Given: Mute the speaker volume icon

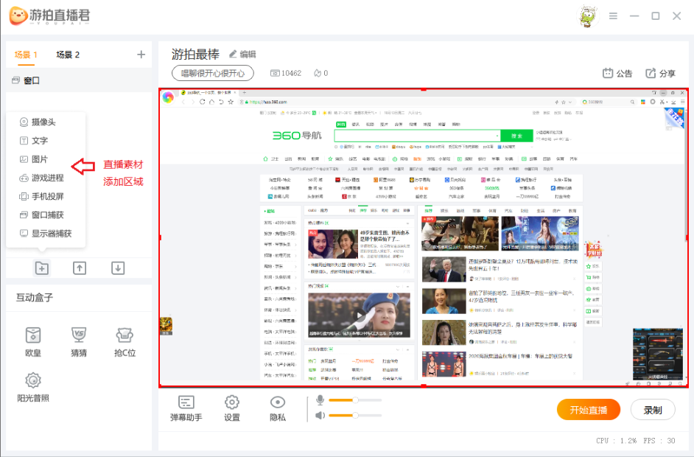Looking at the screenshot, I should pos(320,416).
